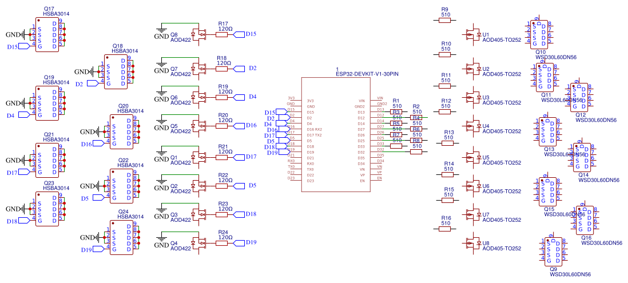Click the D15 net flag next to R17
628x283 pixels.
tap(245, 34)
